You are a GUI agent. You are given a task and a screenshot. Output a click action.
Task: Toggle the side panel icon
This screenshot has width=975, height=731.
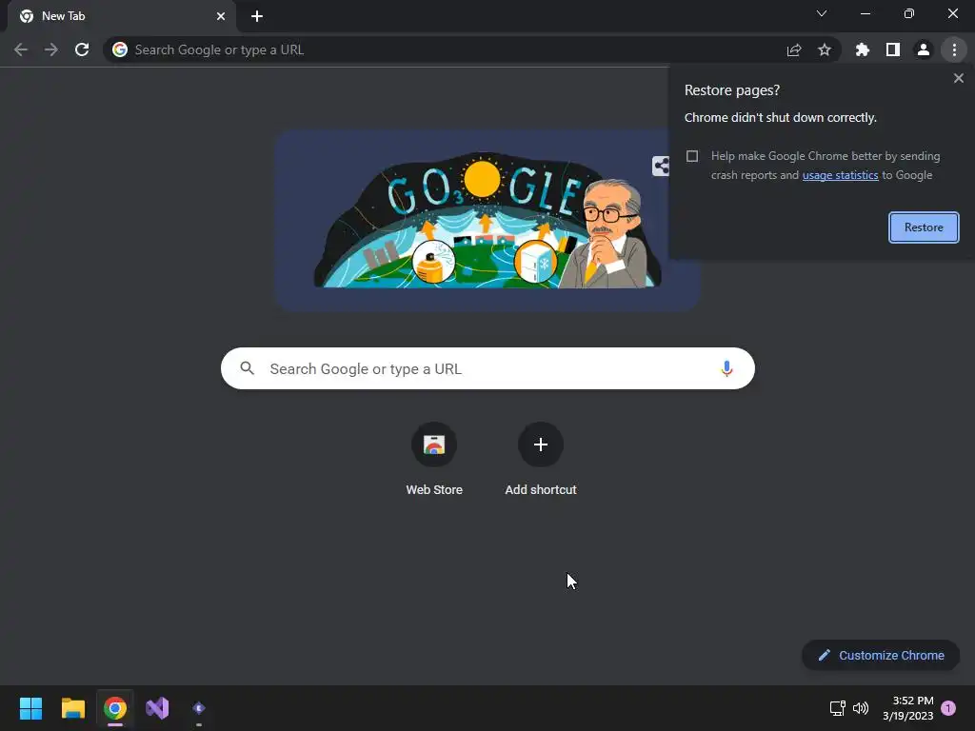893,49
